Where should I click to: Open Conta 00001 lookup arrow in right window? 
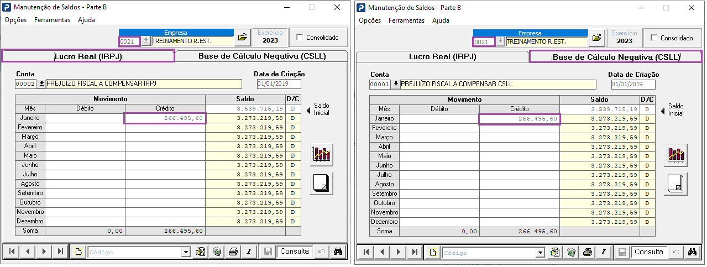(x=395, y=84)
